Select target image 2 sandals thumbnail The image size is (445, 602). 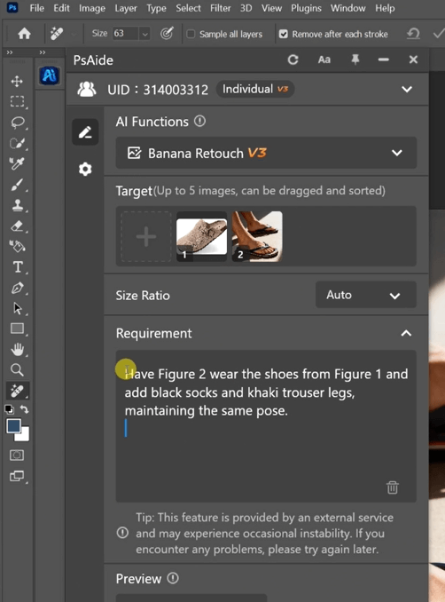click(x=257, y=236)
